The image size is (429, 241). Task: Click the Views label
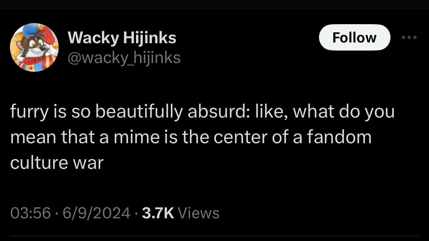199,213
